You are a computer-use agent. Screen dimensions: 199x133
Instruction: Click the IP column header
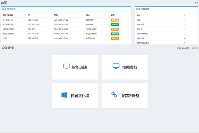click(x=29, y=15)
